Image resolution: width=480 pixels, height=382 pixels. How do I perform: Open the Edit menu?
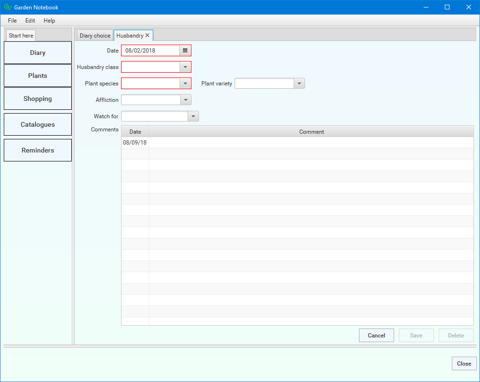(x=30, y=21)
